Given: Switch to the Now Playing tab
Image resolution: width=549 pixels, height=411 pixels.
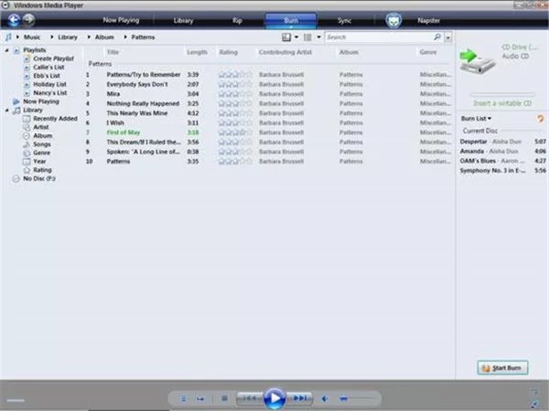Looking at the screenshot, I should pos(121,20).
